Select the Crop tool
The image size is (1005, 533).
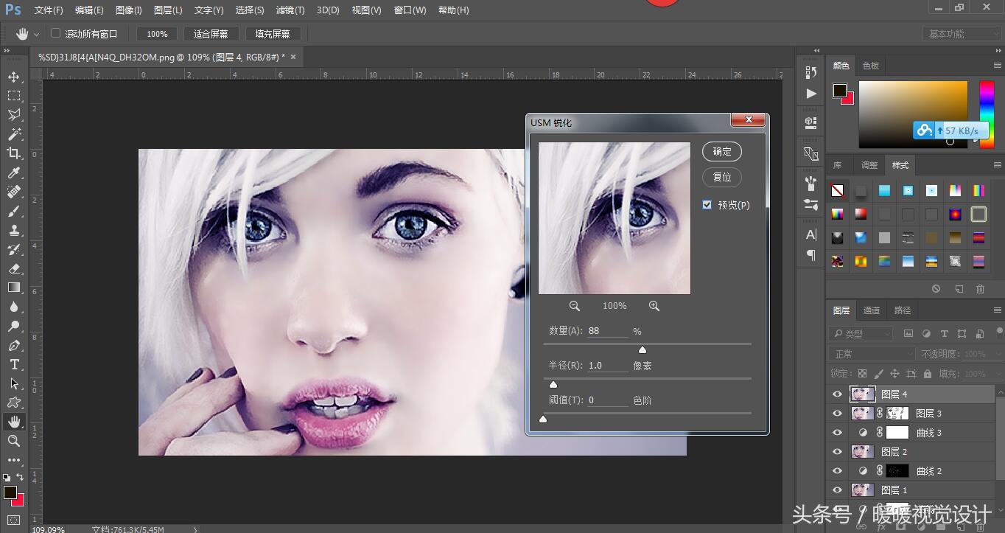pos(14,153)
